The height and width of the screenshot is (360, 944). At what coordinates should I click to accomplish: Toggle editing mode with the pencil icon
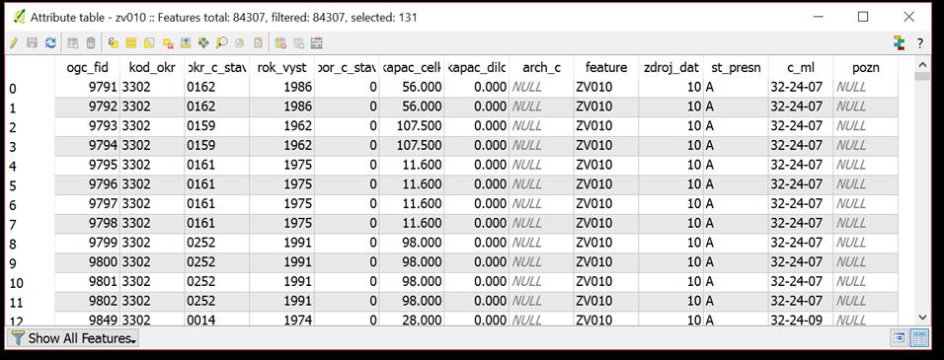pyautogui.click(x=14, y=42)
